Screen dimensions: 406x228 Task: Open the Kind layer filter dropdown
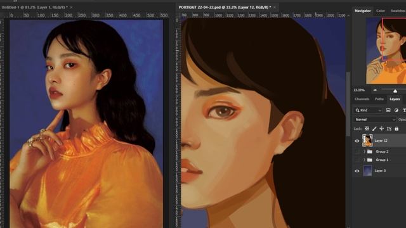(x=368, y=110)
